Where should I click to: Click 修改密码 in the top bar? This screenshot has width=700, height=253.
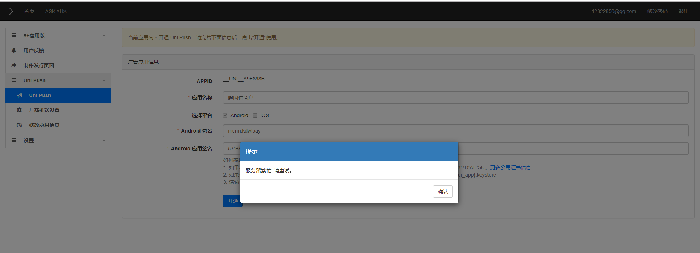657,11
